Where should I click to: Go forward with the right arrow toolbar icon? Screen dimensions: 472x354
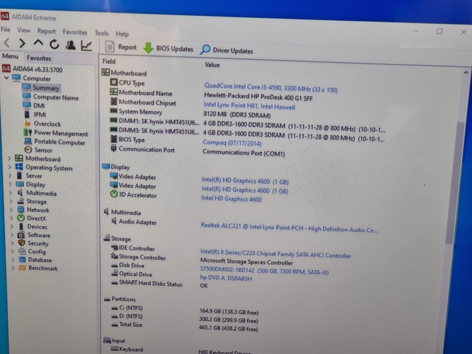point(22,43)
